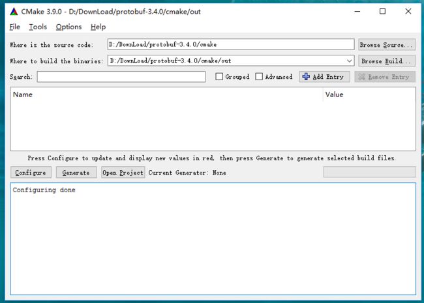Click the Browse Source button
The height and width of the screenshot is (303, 424).
click(x=387, y=44)
